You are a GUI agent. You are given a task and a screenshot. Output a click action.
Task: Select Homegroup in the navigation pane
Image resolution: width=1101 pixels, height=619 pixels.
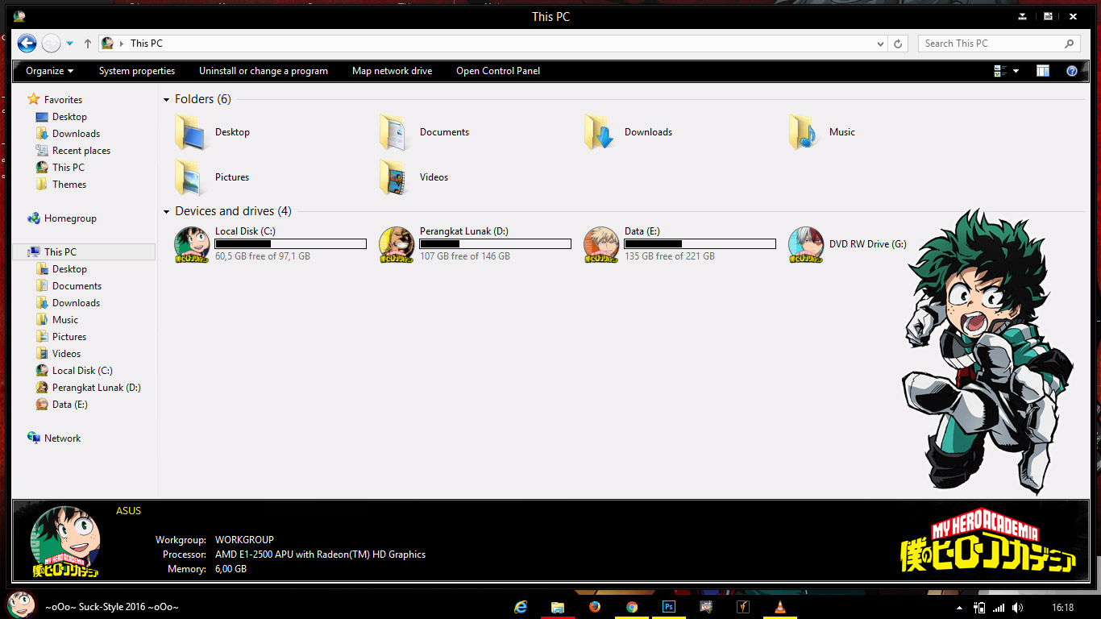[x=70, y=218]
